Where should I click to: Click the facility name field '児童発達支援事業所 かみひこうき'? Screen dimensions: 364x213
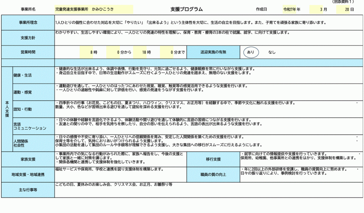[x=94, y=9]
